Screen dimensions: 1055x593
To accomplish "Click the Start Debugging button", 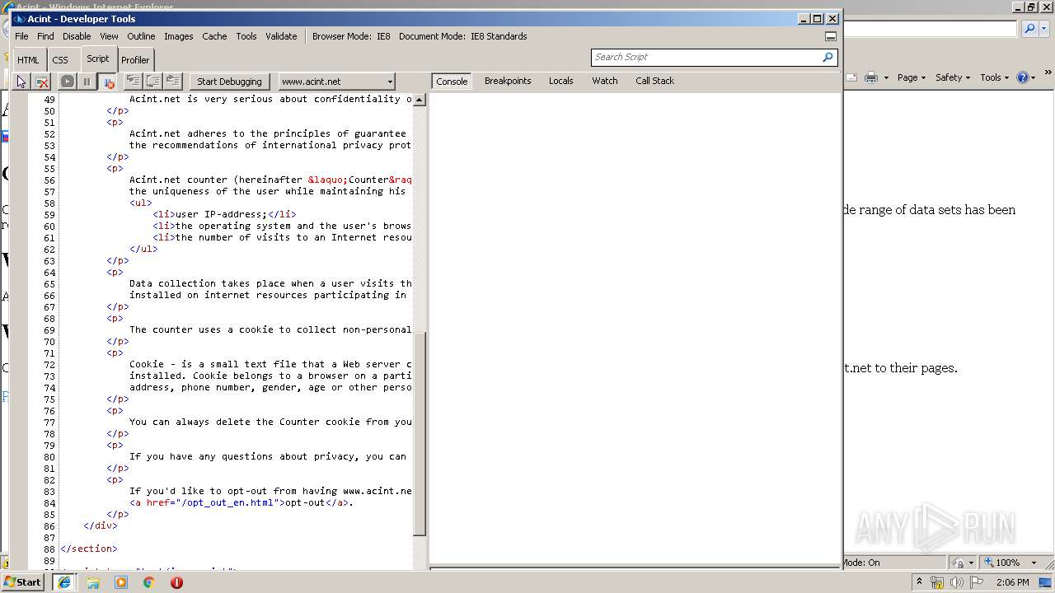I will [229, 82].
